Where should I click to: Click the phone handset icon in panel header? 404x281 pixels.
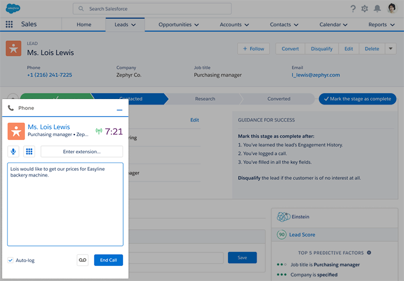point(11,108)
